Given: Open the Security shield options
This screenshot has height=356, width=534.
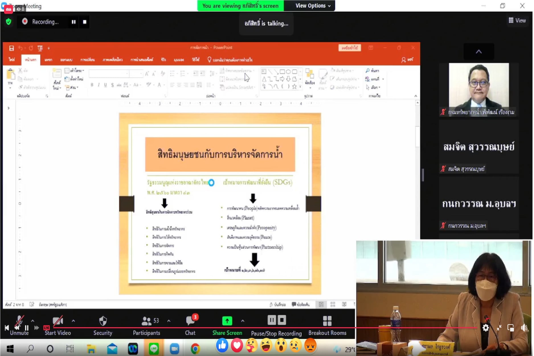Looking at the screenshot, I should tap(103, 321).
